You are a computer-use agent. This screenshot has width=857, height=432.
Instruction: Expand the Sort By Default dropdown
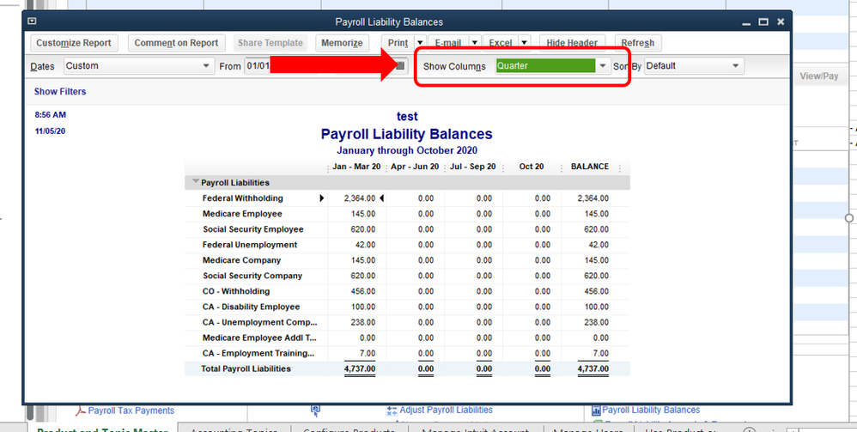736,66
